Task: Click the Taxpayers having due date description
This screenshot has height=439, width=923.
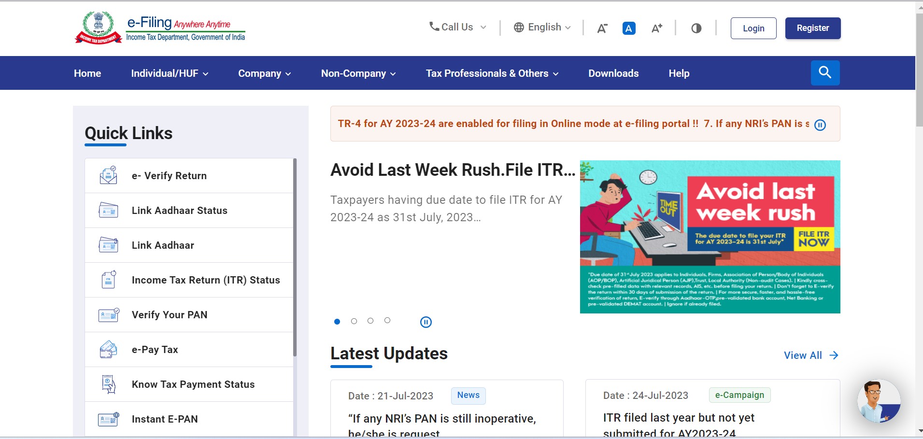Action: click(446, 209)
